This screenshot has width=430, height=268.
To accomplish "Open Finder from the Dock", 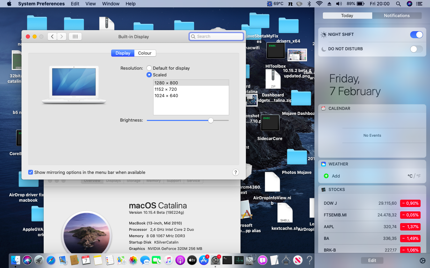I will 15,260.
